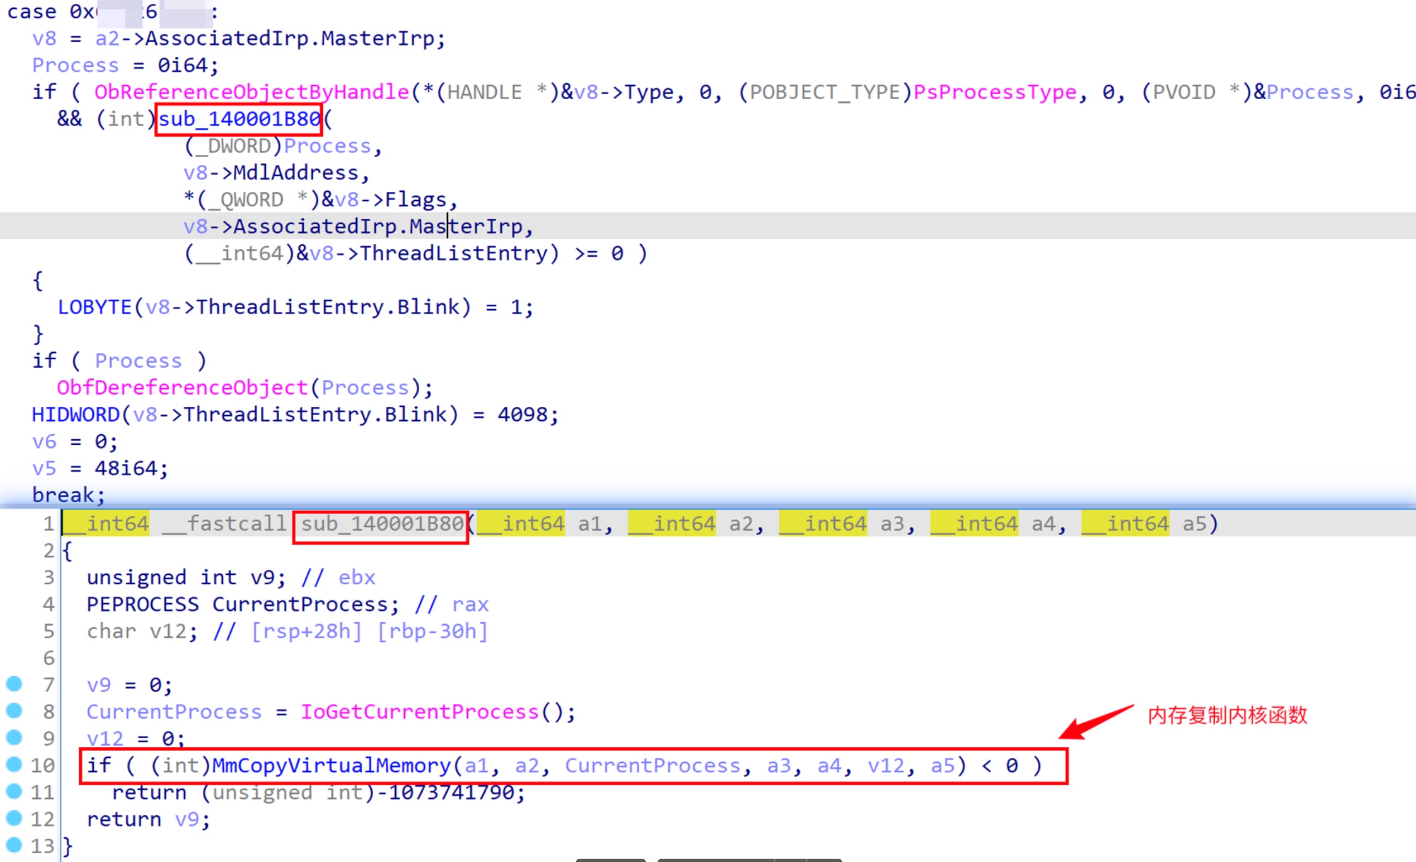Click breakpoint marker beside line 11
The image size is (1416, 862).
coord(14,791)
